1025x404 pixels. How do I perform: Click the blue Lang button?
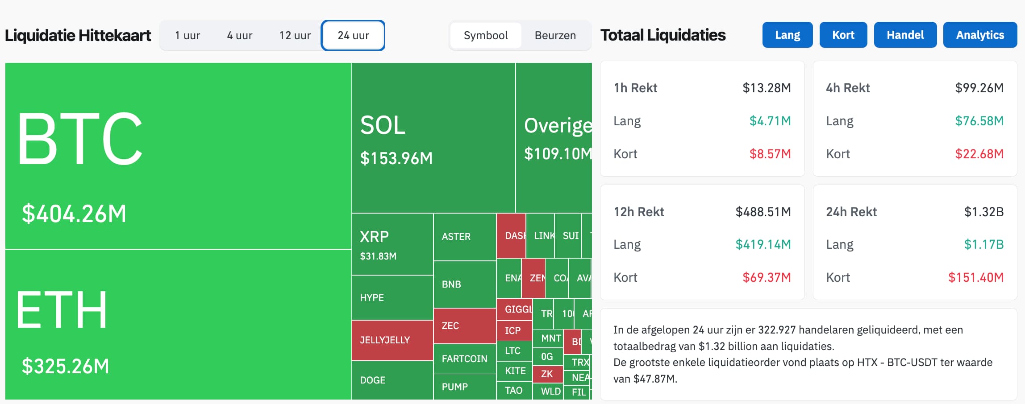787,35
